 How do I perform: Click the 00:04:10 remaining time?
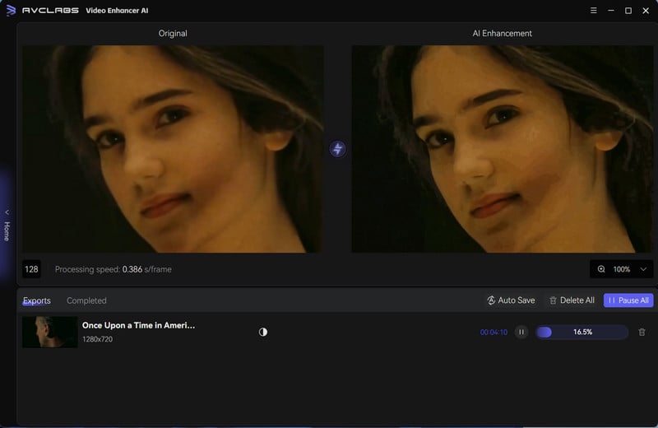click(x=493, y=333)
